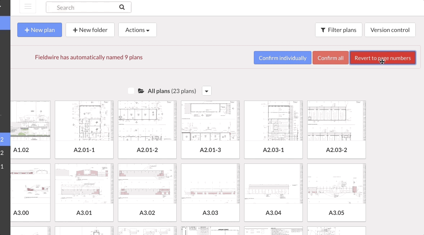This screenshot has height=235, width=424.
Task: Create a new folder
Action: pyautogui.click(x=90, y=30)
